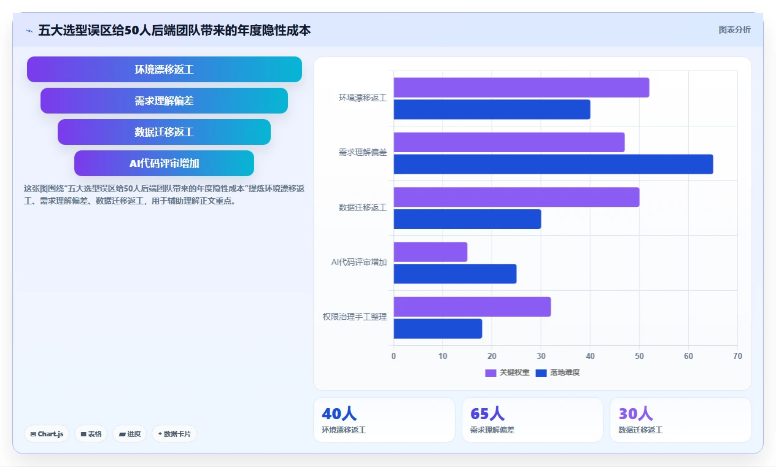776x467 pixels.
Task: Select the 需求理解偏差 funnel block
Action: tap(165, 101)
